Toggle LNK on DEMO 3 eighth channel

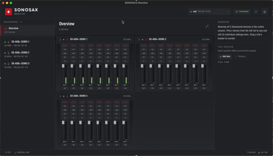(x=125, y=145)
